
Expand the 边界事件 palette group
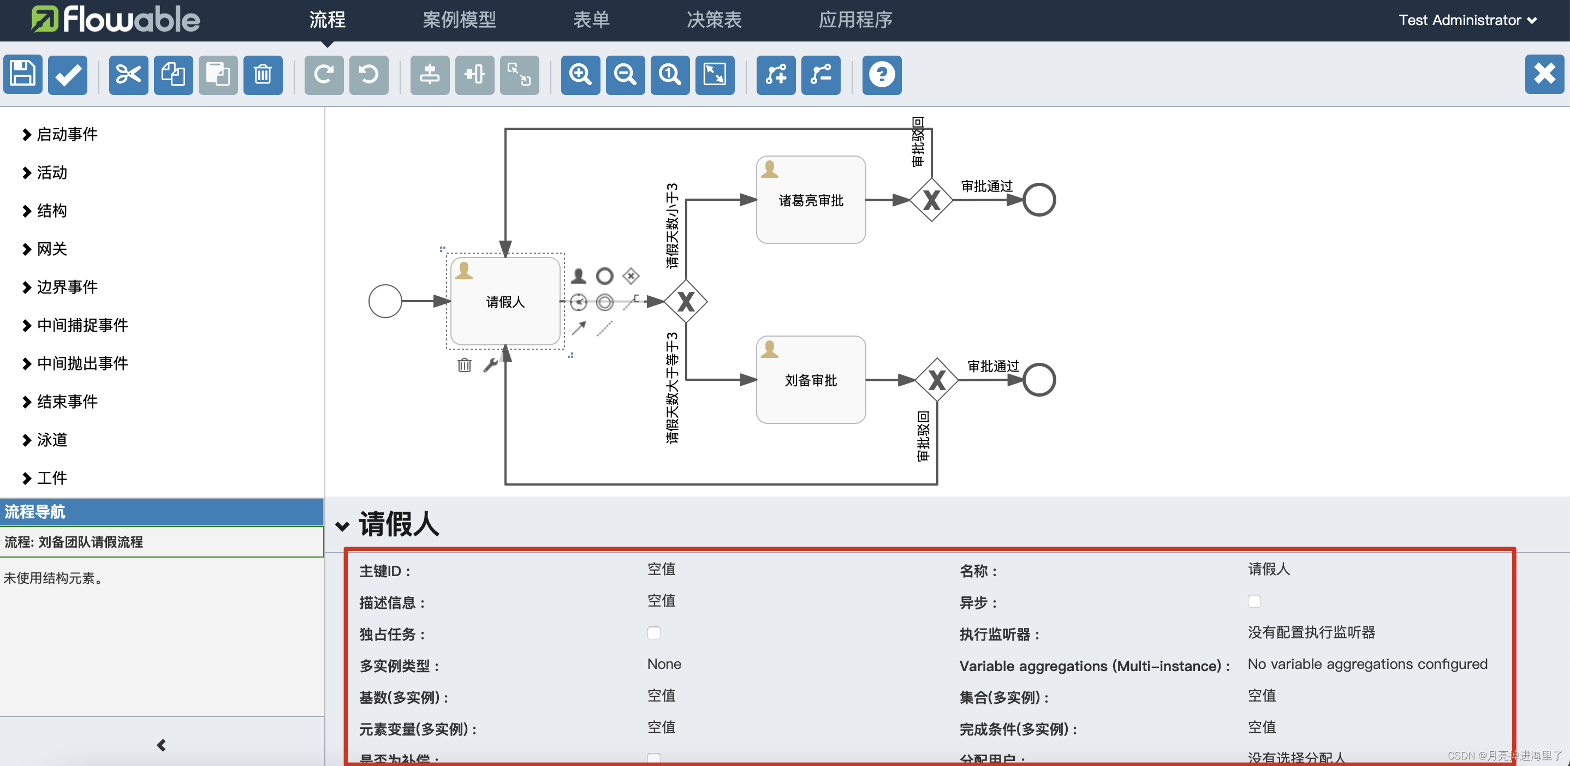point(60,288)
